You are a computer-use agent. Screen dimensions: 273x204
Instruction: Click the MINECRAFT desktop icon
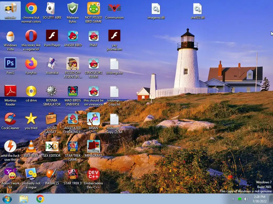coord(94,149)
